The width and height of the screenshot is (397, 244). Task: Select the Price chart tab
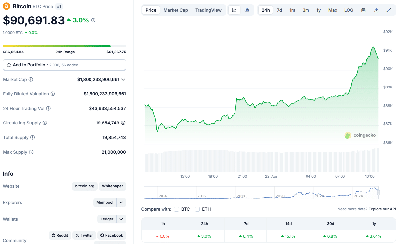tap(151, 10)
